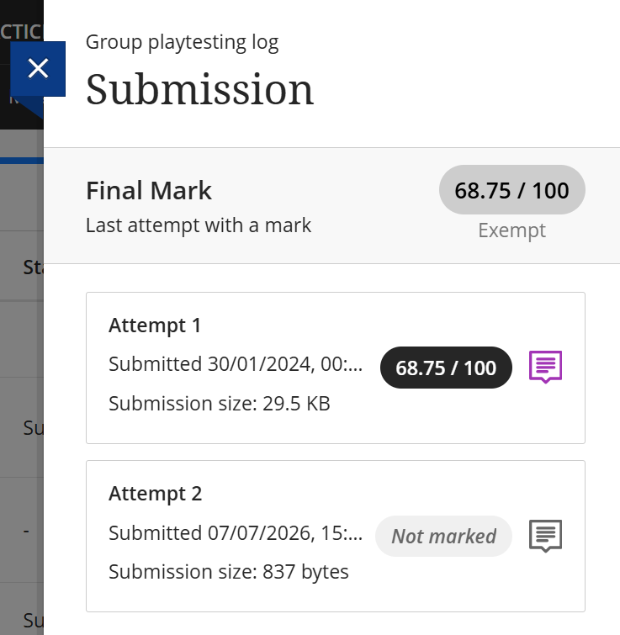Screen dimensions: 620x635
Task: Select the Submitted 07/07/2026 date text
Action: pyautogui.click(x=236, y=533)
